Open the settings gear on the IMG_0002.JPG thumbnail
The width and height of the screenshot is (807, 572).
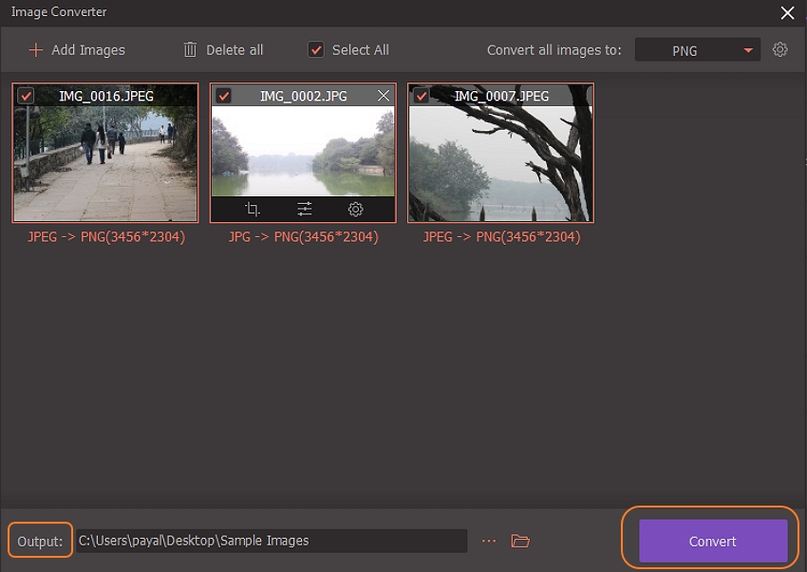click(x=355, y=210)
